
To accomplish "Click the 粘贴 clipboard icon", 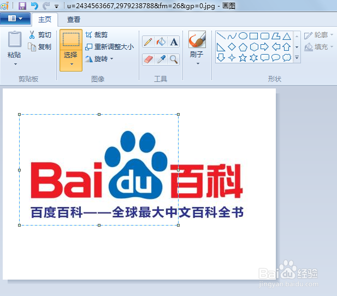I will [15, 39].
